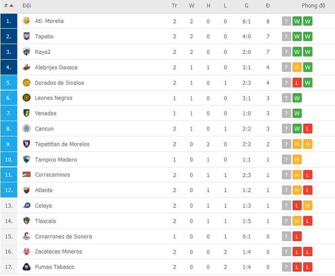Click Atl. Morelia's last green W badge
Image resolution: width=335 pixels, height=276 pixels.
click(308, 21)
